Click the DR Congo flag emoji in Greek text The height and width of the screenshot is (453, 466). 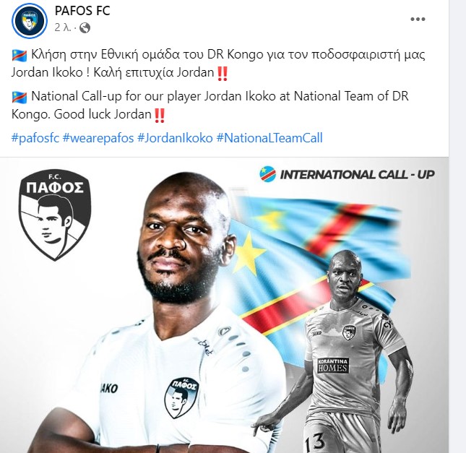pos(20,56)
